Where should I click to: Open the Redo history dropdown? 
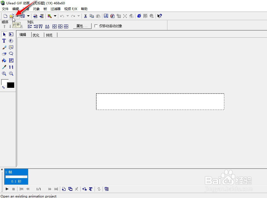(x=79, y=16)
